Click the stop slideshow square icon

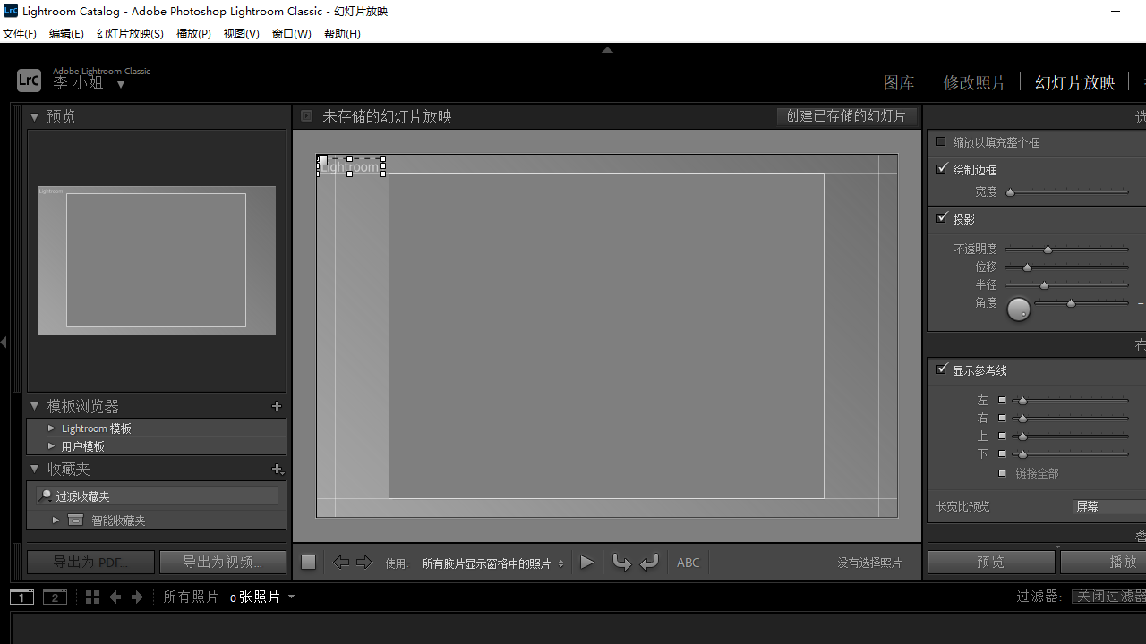click(308, 563)
